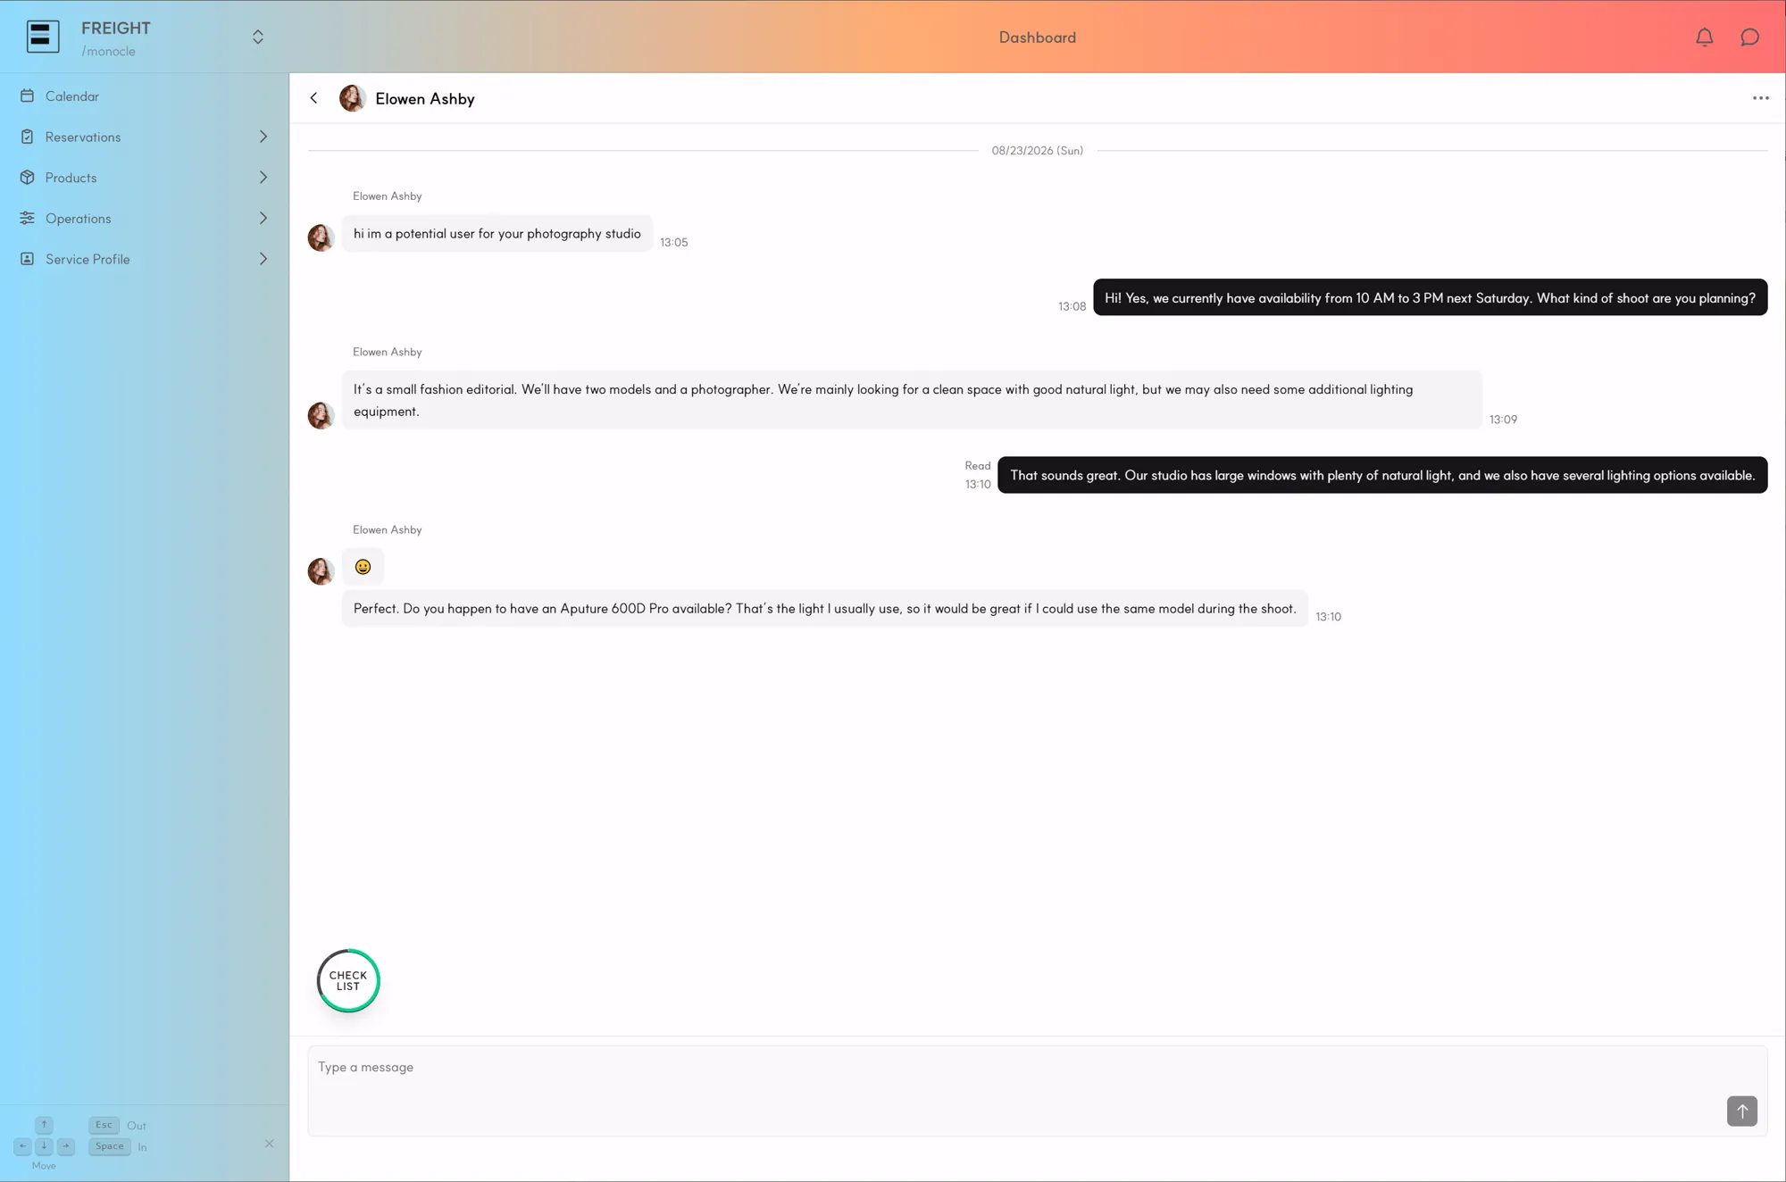
Task: Click the Calendar icon
Action: coord(28,96)
